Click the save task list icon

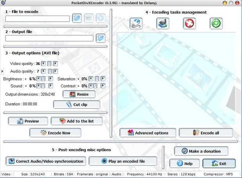click(x=163, y=23)
